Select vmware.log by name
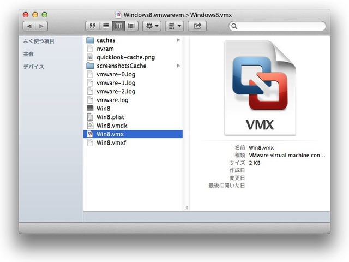Viewport: 349px width, 262px height. pos(112,100)
